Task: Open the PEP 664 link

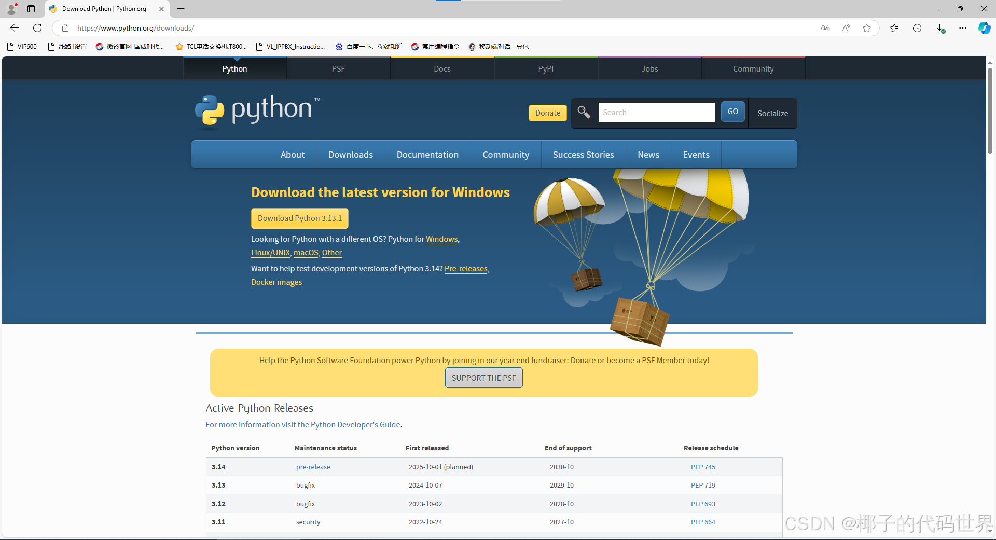Action: pyautogui.click(x=703, y=522)
